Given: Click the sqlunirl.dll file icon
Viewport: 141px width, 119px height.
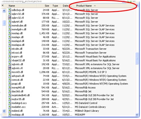Looking at the screenshot, I should [x=10, y=22].
